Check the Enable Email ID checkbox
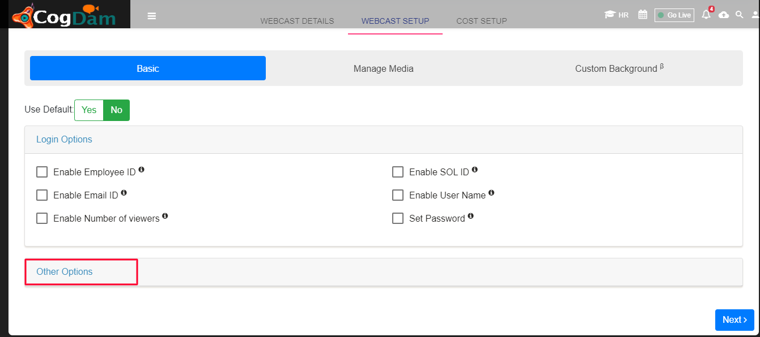Image resolution: width=760 pixels, height=337 pixels. pyautogui.click(x=42, y=195)
